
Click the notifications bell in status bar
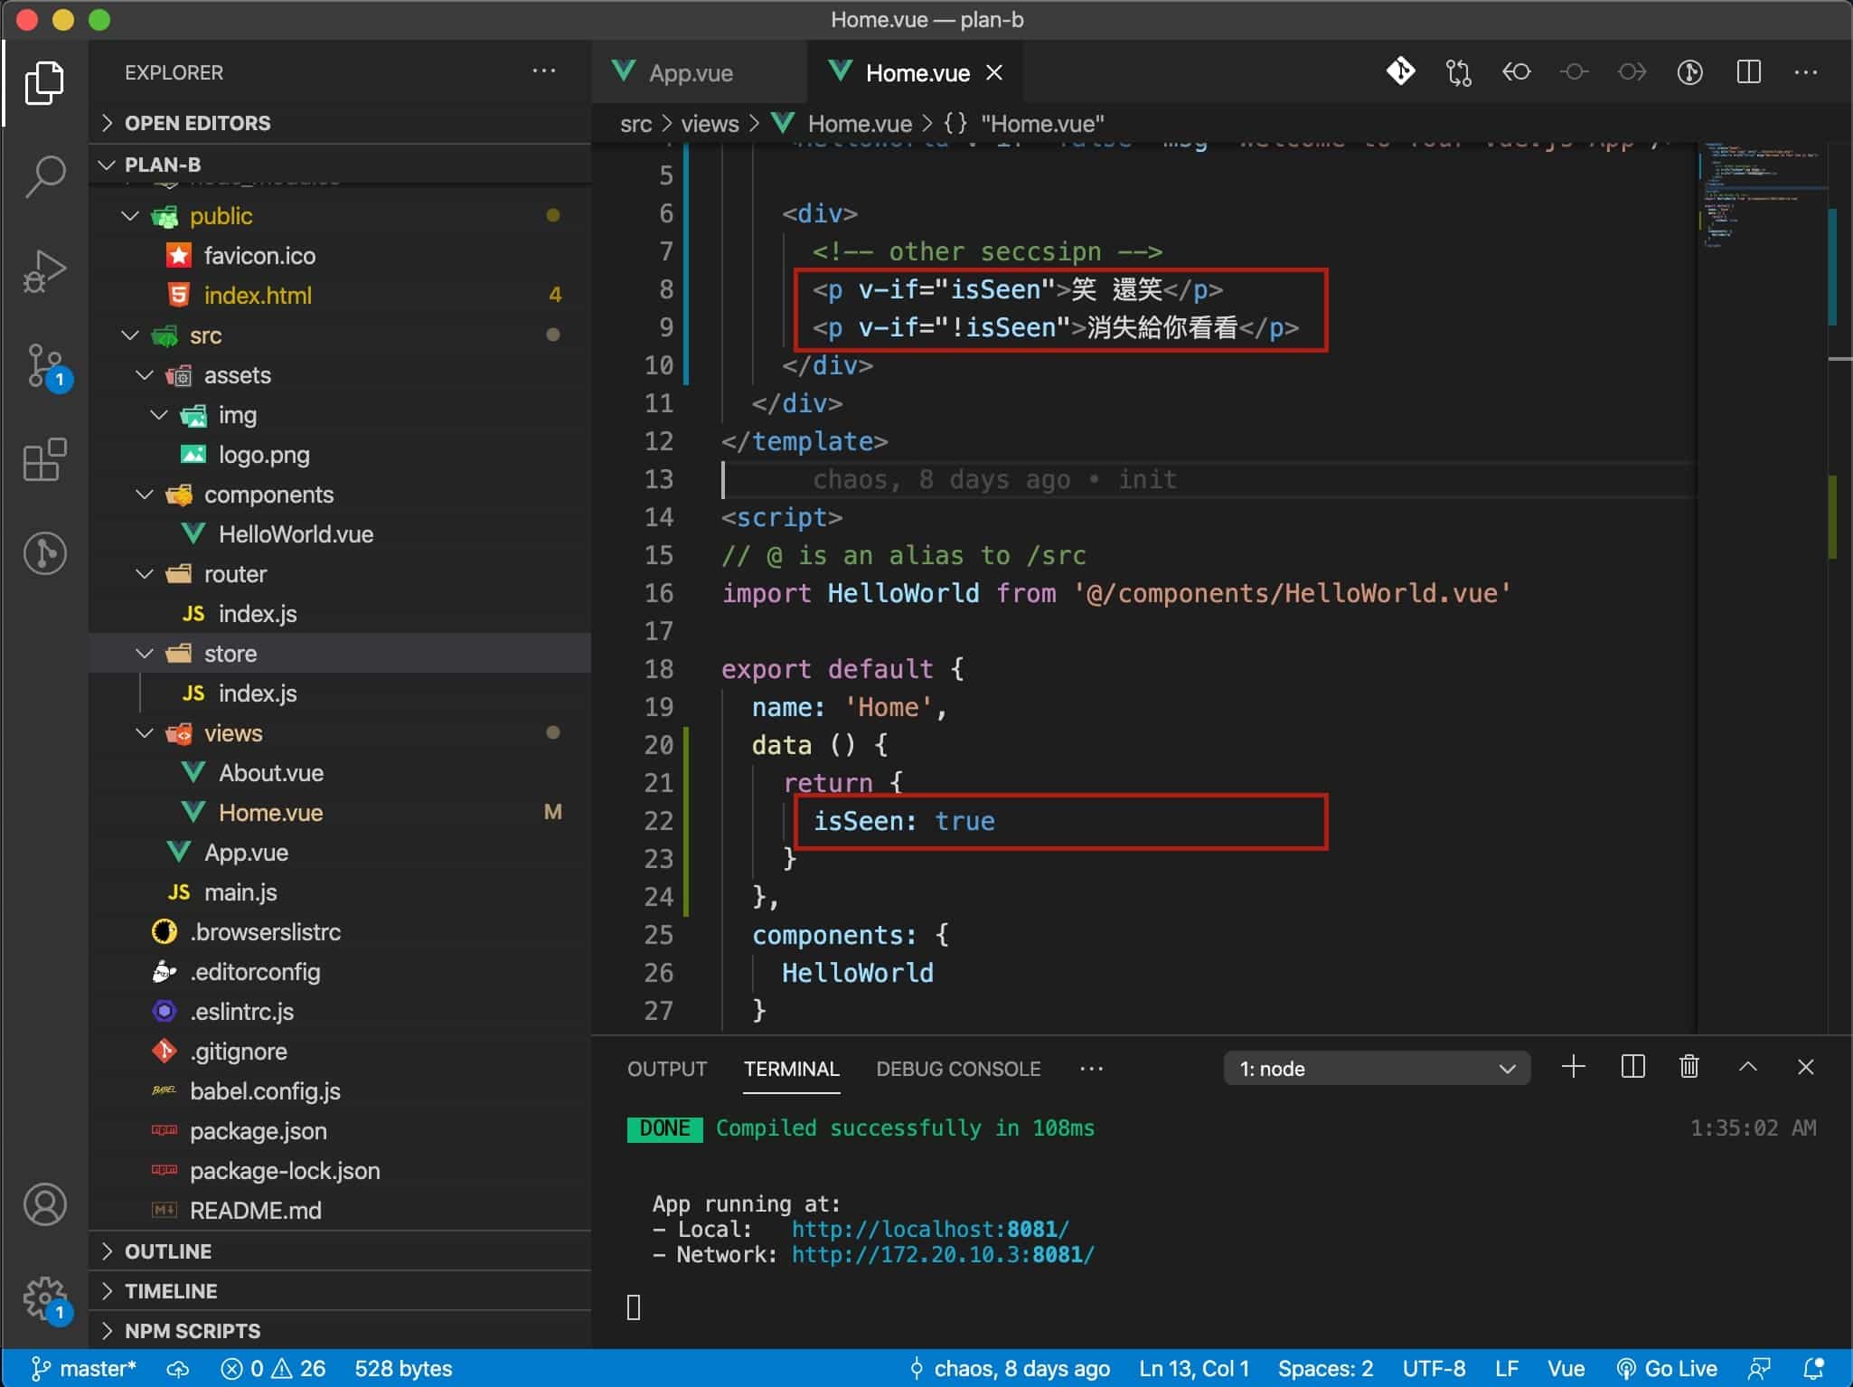coord(1813,1368)
